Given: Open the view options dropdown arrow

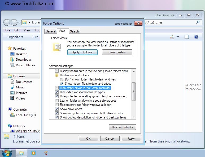Looking at the screenshot, I should tap(178, 37).
